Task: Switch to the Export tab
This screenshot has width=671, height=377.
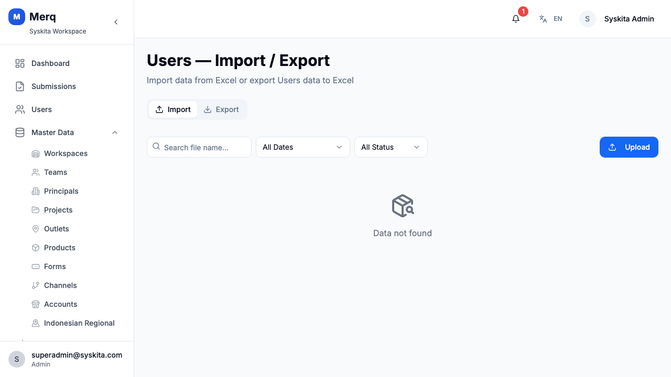Action: 221,109
